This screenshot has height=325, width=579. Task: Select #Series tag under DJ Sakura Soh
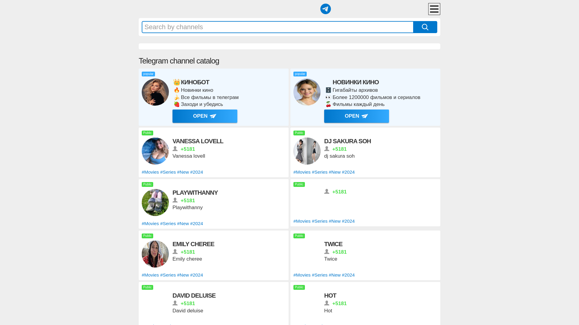[319, 172]
